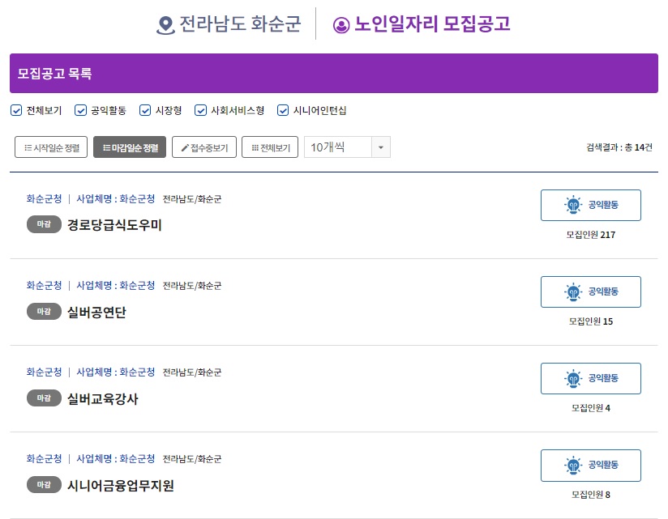The height and width of the screenshot is (519, 668).
Task: Click the 마감 badge next to 실버공연단
Action: point(44,312)
